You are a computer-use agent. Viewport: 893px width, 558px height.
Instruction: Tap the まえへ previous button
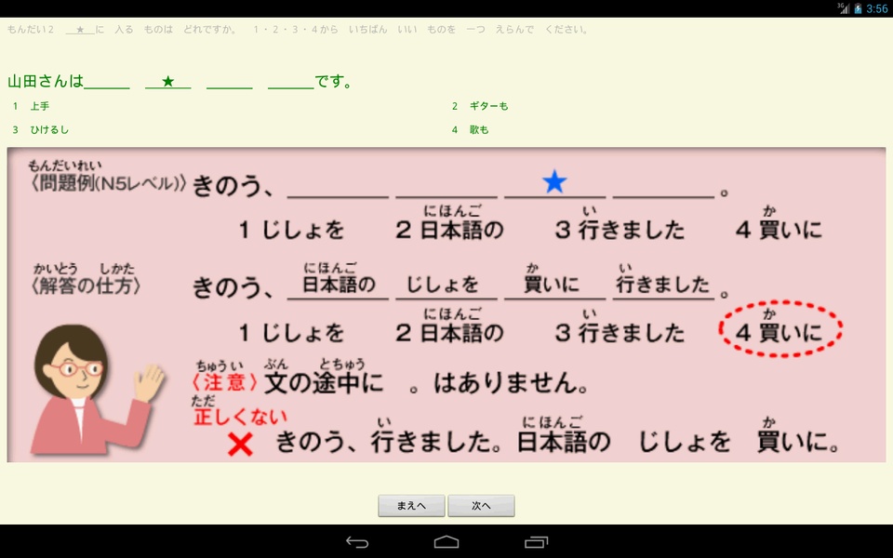[x=411, y=506]
